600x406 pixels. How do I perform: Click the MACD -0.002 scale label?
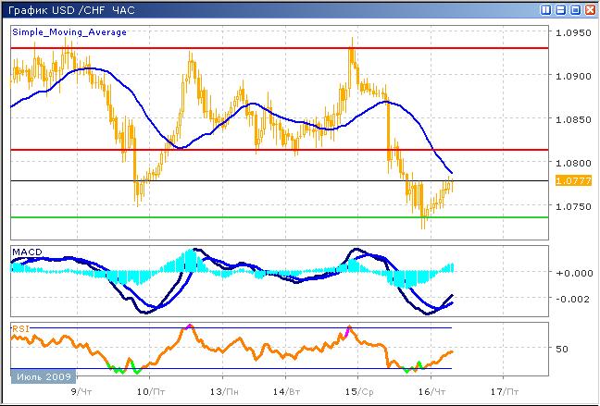(x=569, y=299)
